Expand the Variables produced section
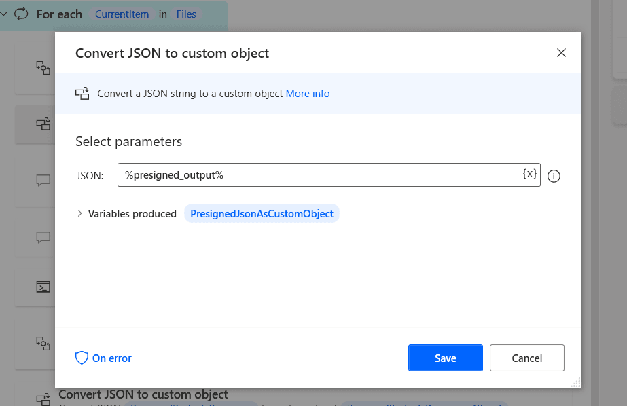 [x=79, y=213]
